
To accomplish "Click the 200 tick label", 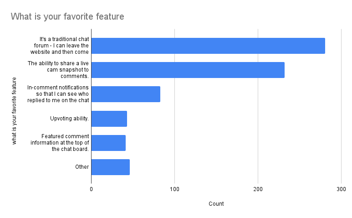I will (258, 189).
